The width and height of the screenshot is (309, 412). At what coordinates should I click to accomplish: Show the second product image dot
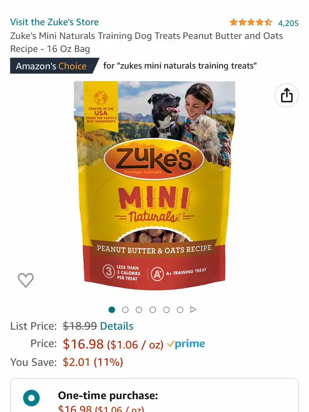click(126, 310)
